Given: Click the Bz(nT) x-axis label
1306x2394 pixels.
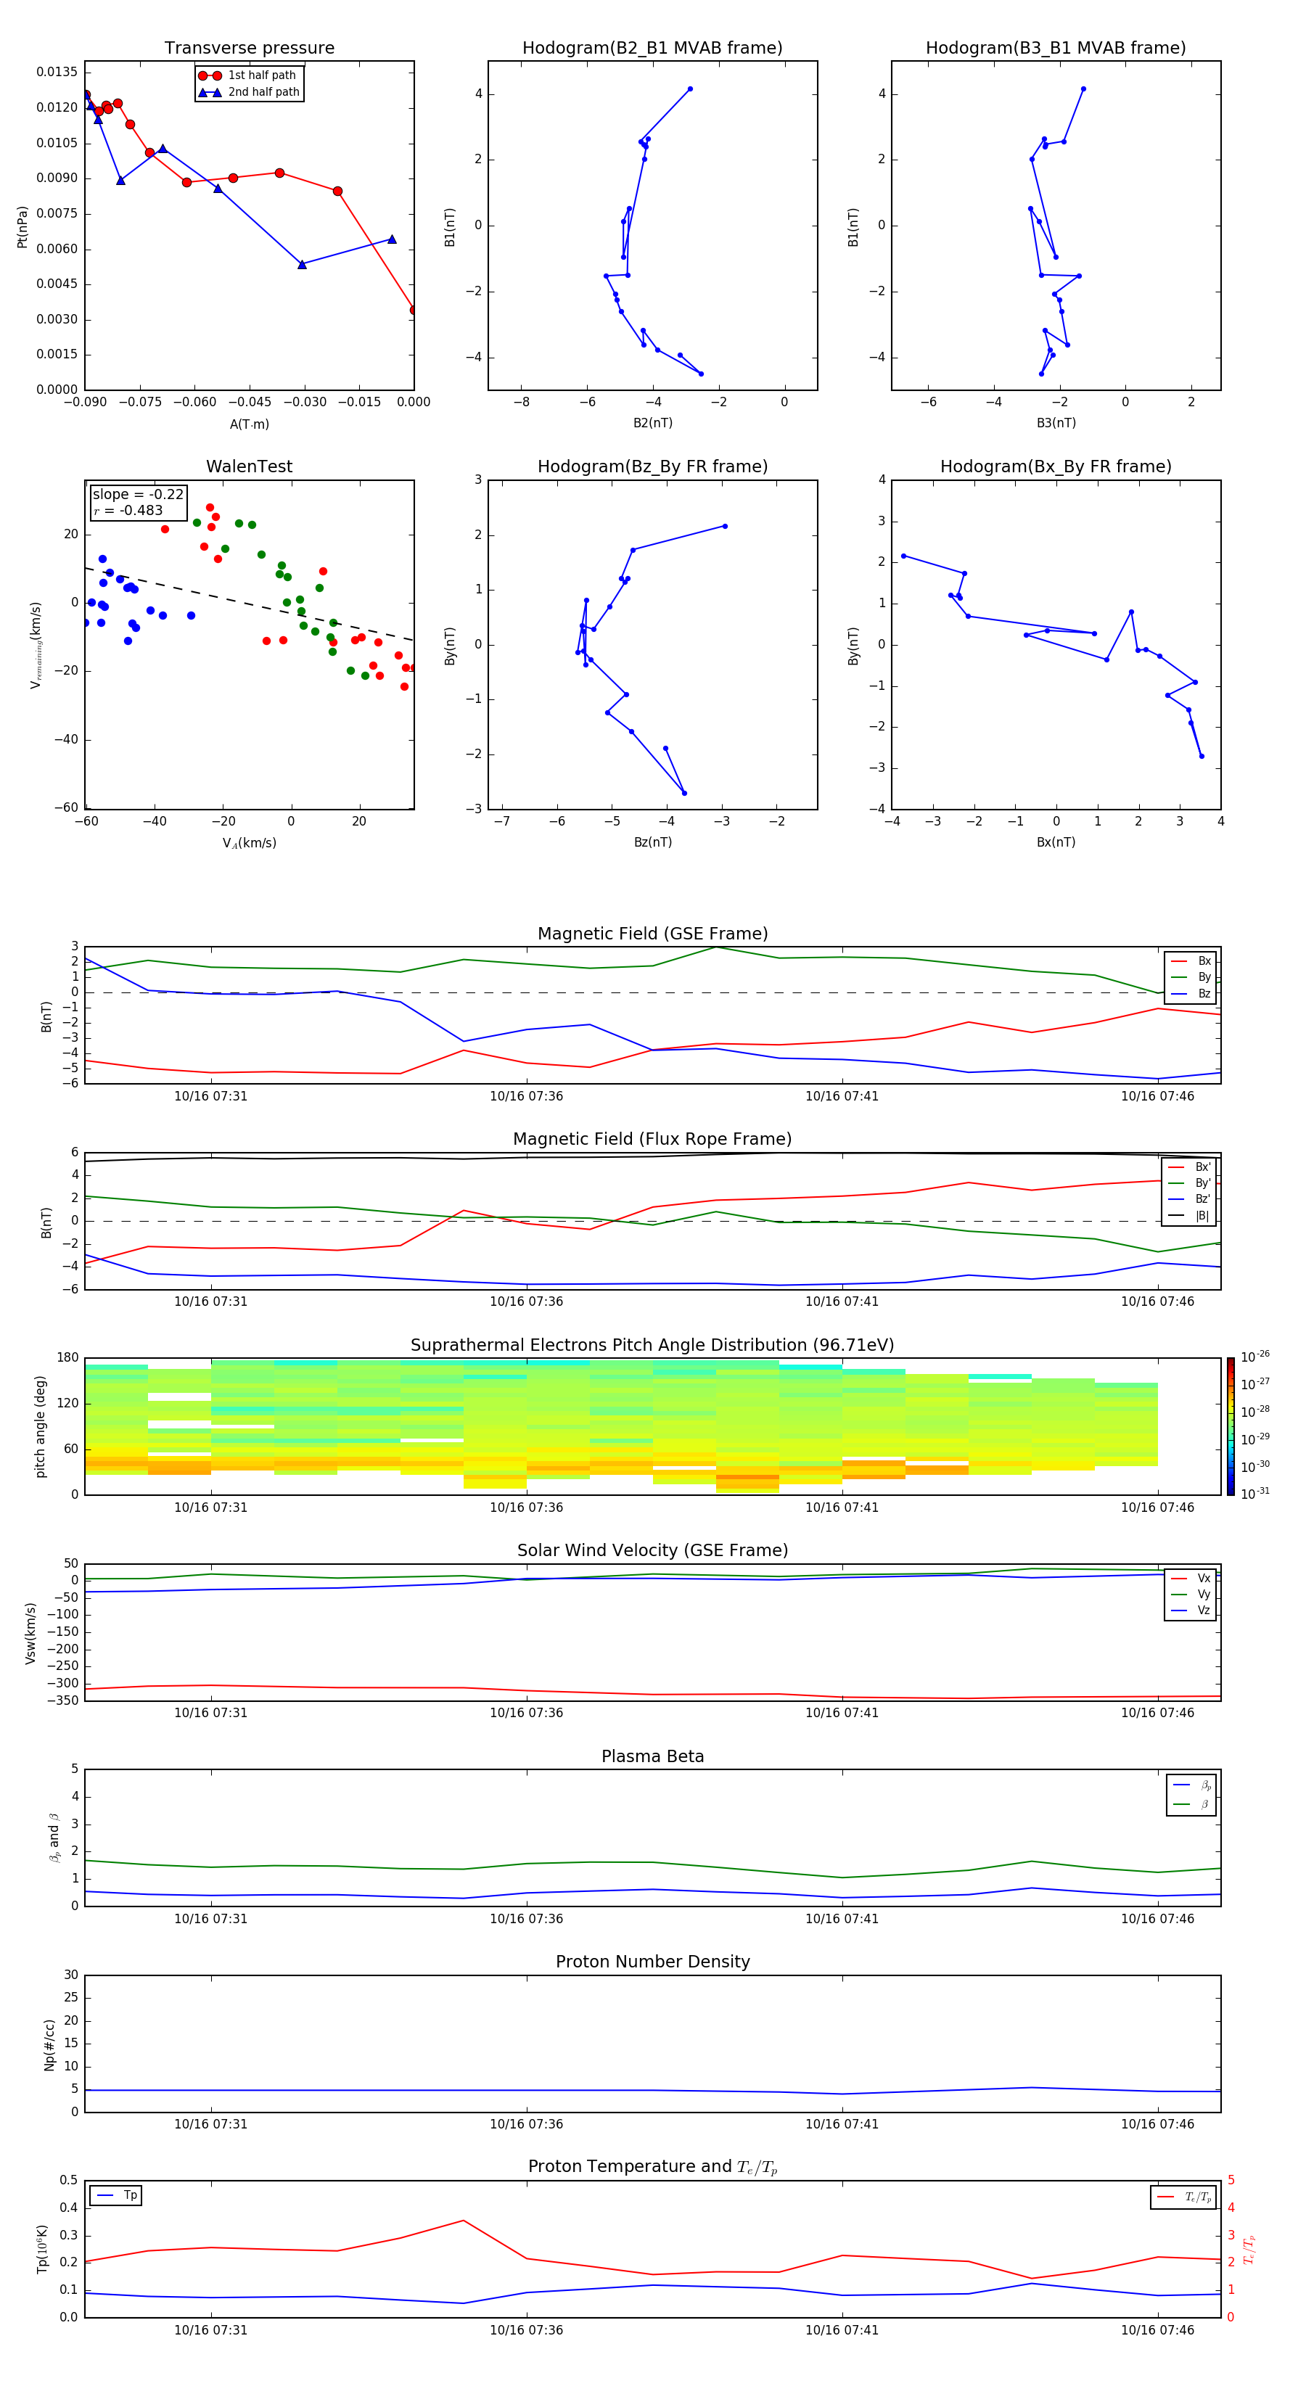Looking at the screenshot, I should click(x=652, y=842).
